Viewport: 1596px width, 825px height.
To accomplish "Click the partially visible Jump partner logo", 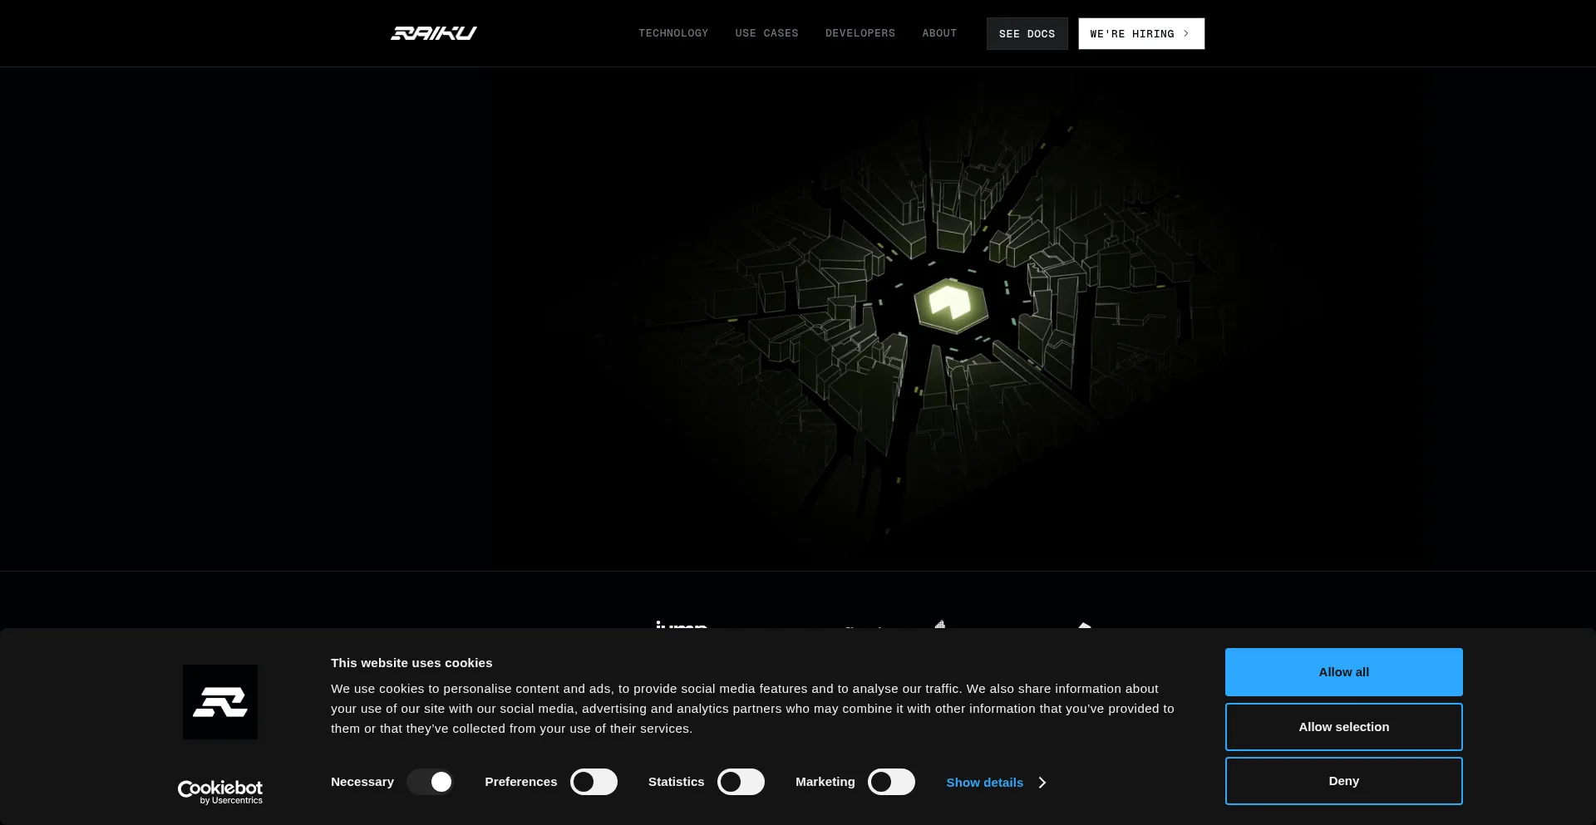I will [x=681, y=624].
